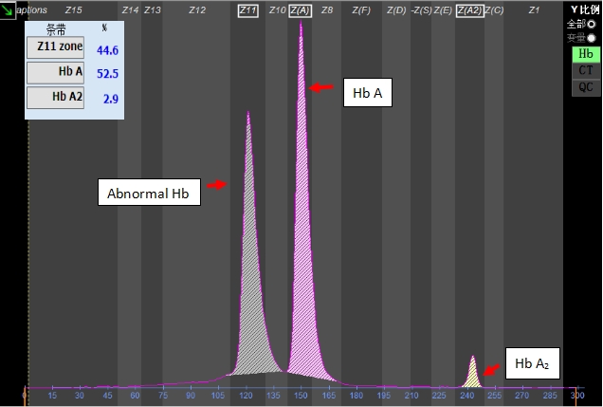Click the red arrow pointing to Hb A2 peak

[x=489, y=371]
